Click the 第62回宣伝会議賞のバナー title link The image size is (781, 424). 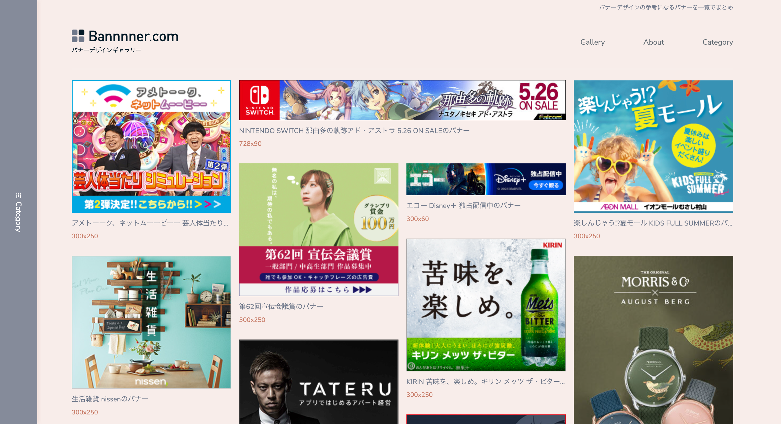coord(281,306)
